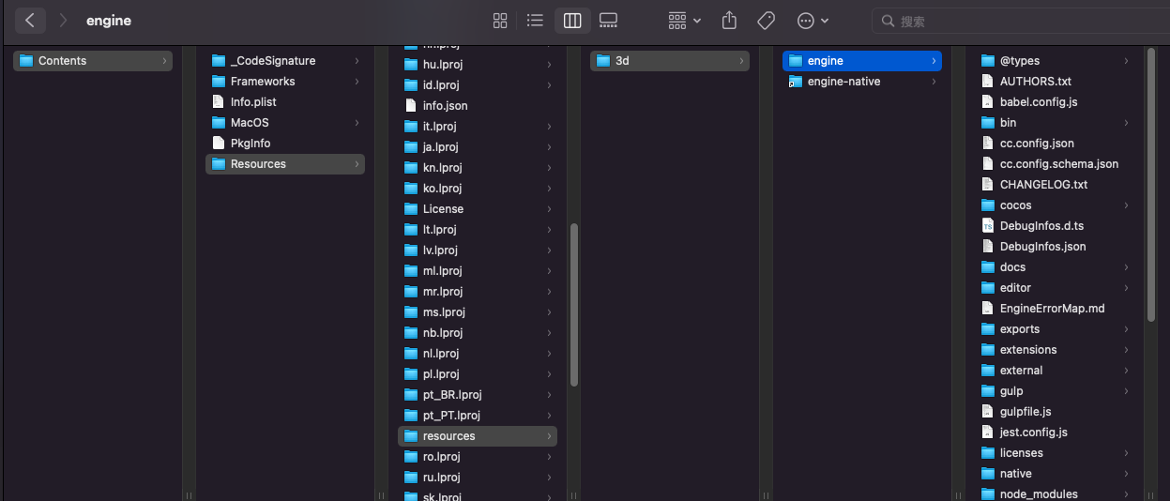The height and width of the screenshot is (501, 1170).
Task: Go forward with the right arrow button
Action: pyautogui.click(x=63, y=20)
